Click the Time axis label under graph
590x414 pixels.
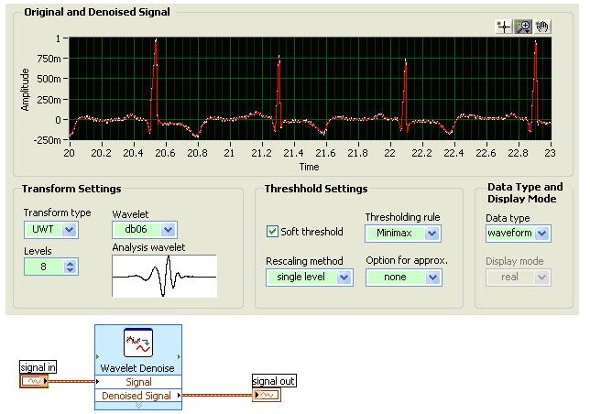309,167
